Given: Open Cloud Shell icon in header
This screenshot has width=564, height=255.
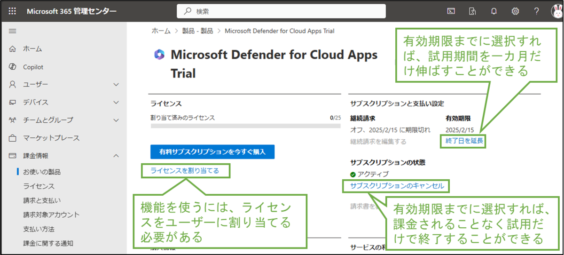Looking at the screenshot, I should pos(451,11).
